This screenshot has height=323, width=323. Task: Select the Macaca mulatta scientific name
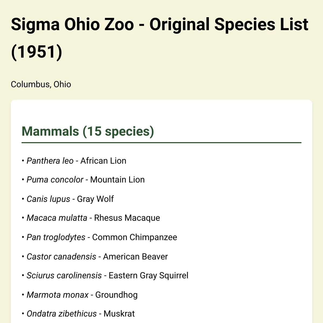point(57,218)
